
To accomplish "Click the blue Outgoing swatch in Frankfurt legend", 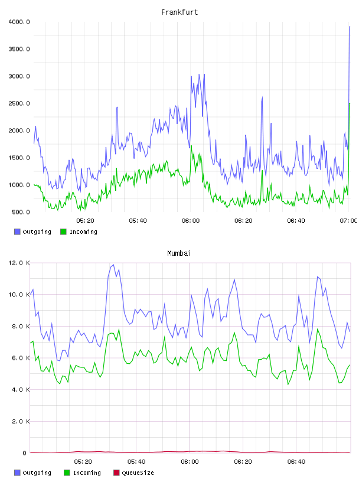I will 17,232.
